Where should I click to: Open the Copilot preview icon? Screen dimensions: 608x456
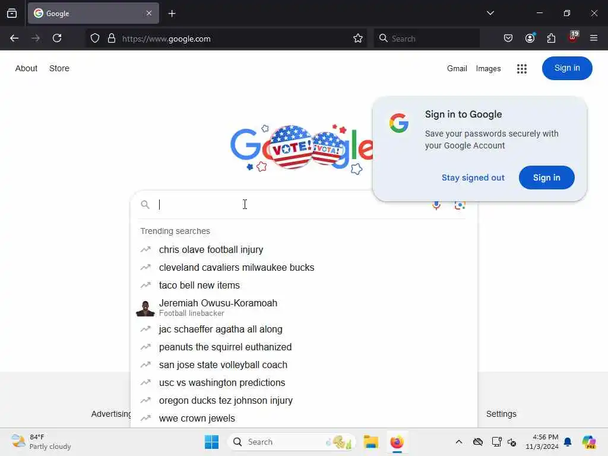(588, 442)
